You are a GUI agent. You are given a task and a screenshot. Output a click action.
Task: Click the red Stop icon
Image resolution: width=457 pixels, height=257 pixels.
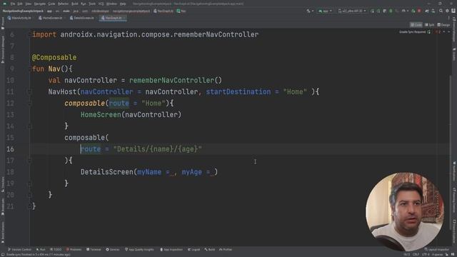click(419, 11)
